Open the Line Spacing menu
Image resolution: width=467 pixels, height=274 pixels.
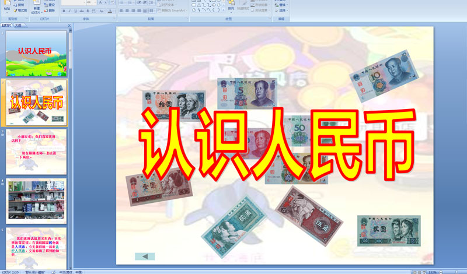[152, 2]
